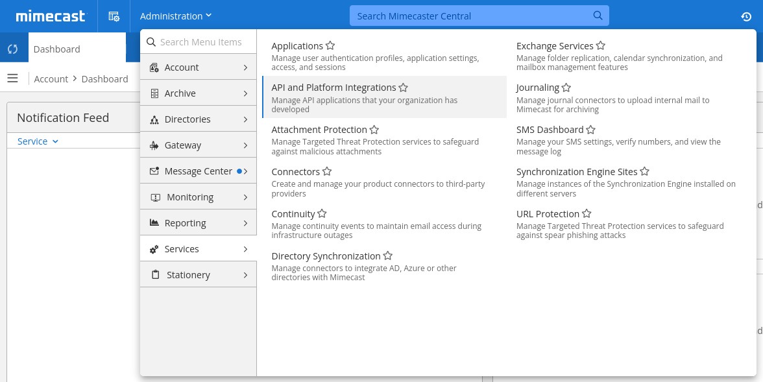Click the Account breadcrumb link
Image resolution: width=763 pixels, height=382 pixels.
pos(51,79)
